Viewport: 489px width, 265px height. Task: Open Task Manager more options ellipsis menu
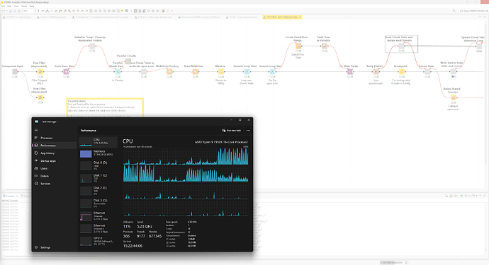tap(248, 130)
